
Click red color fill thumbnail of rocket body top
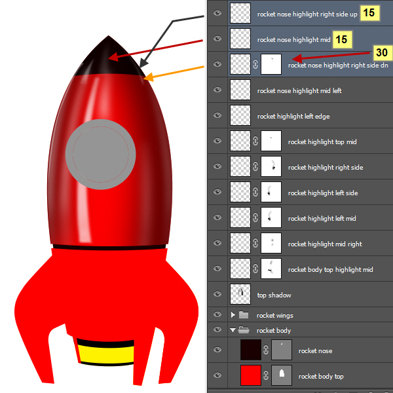coord(251,376)
